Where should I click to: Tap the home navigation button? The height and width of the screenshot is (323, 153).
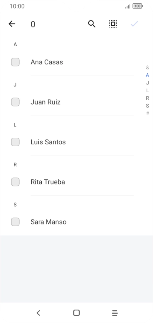tap(77, 313)
